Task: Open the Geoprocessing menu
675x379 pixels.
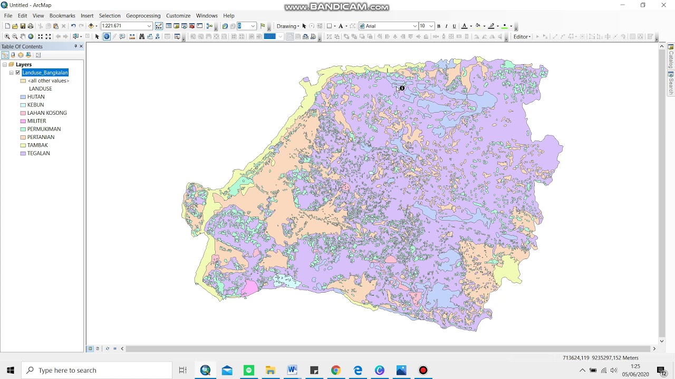Action: (x=143, y=16)
